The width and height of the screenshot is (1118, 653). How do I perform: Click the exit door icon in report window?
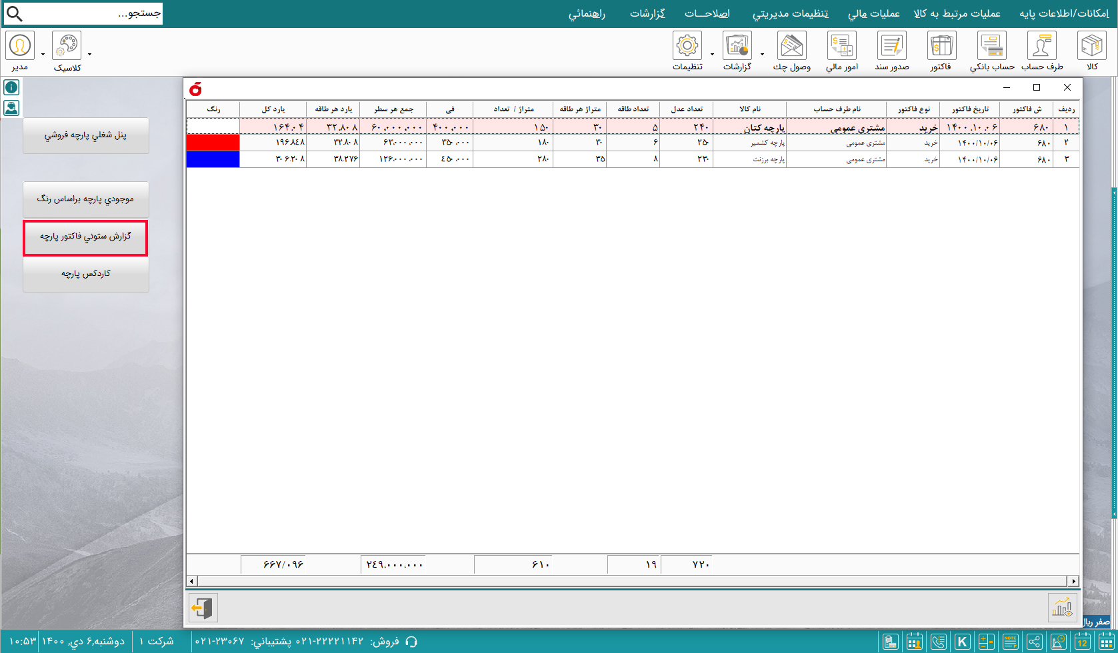click(x=203, y=608)
